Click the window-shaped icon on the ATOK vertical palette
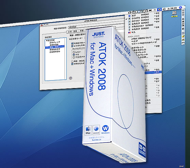Viewport: 190px width, 168px height. [x=183, y=33]
